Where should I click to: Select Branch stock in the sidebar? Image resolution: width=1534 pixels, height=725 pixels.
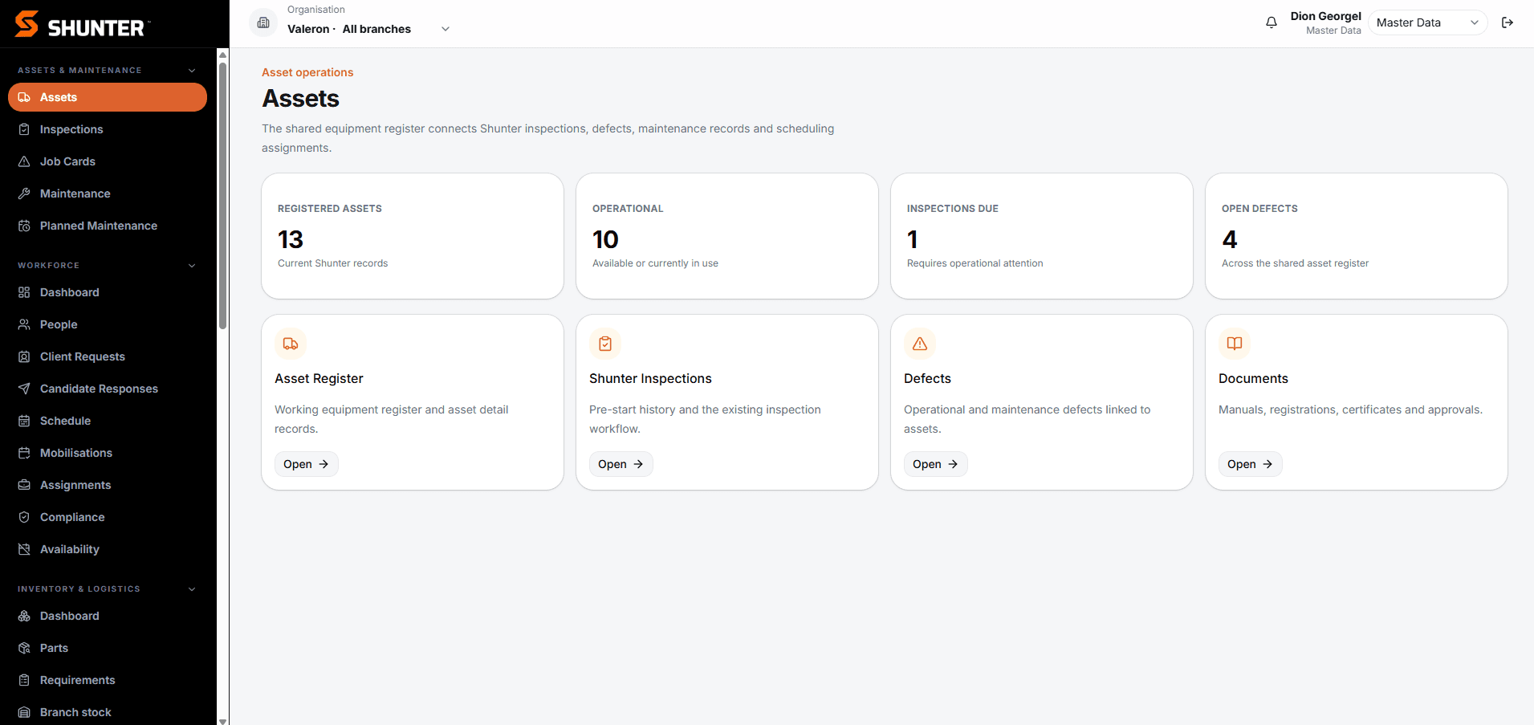(108, 712)
